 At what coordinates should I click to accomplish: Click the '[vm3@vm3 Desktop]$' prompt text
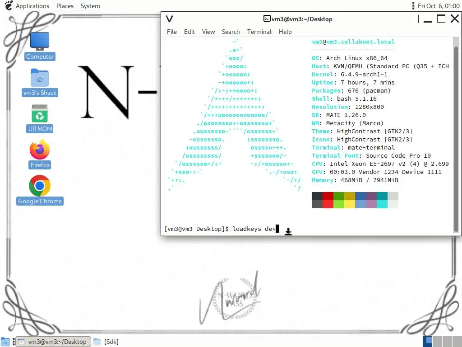coord(197,229)
